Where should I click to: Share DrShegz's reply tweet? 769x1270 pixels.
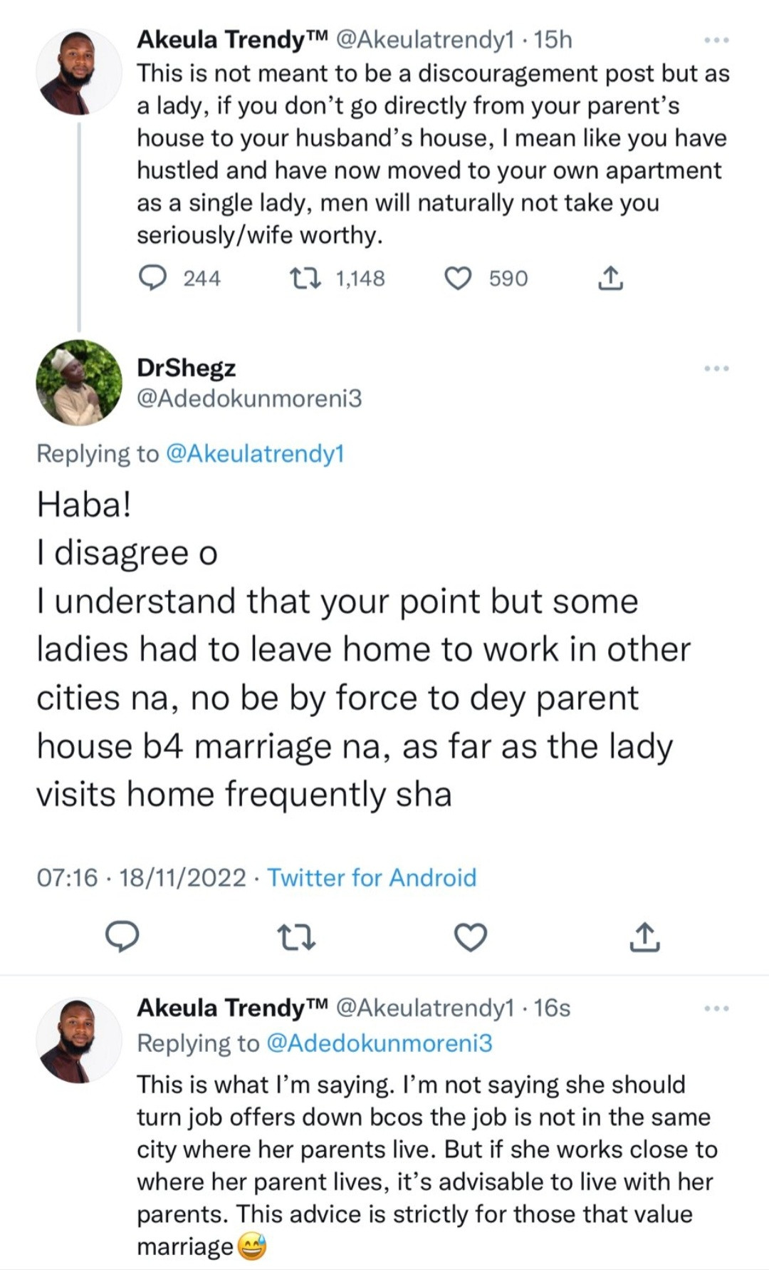[645, 936]
